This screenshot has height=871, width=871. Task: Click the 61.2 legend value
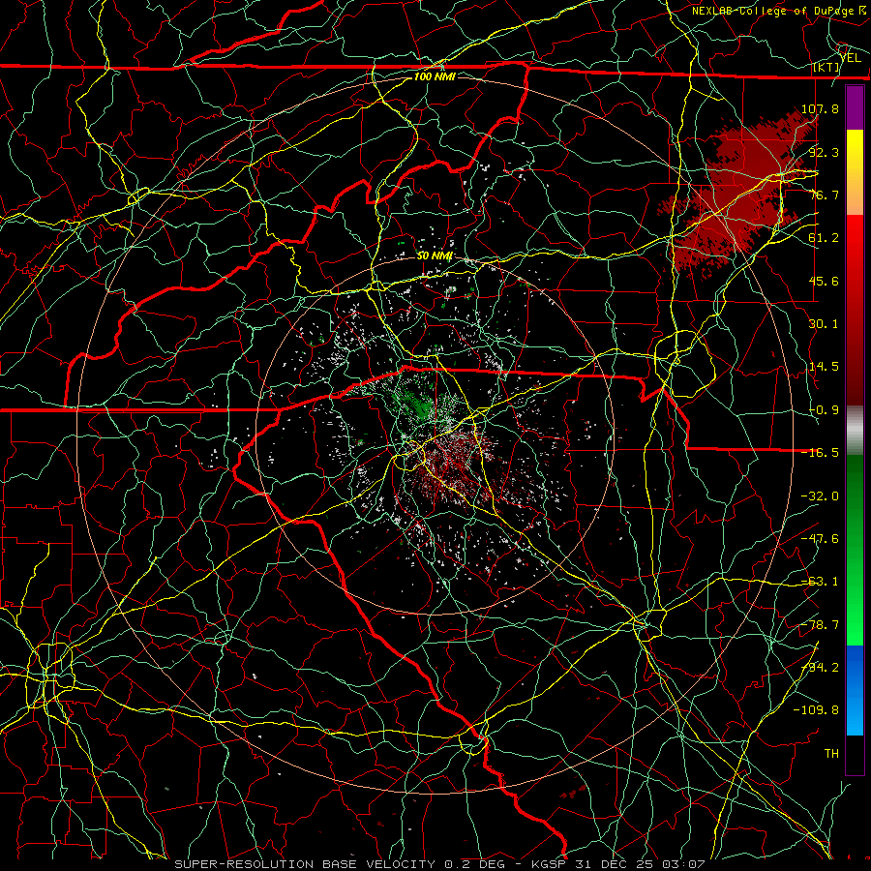[x=824, y=238]
